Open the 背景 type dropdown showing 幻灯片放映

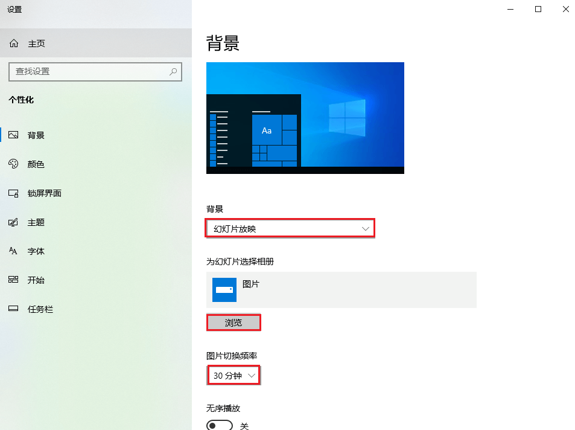tap(290, 228)
